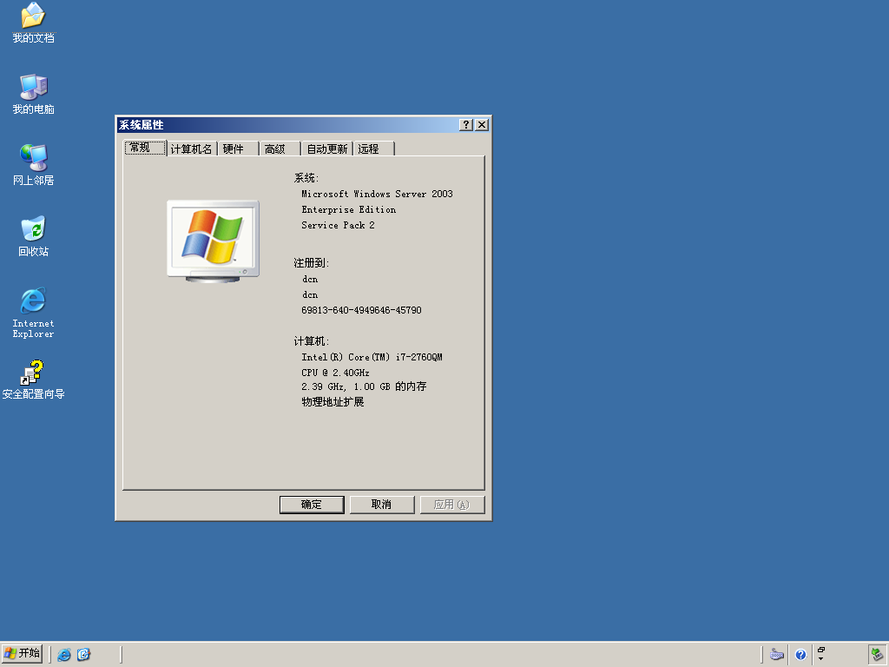The image size is (889, 667).
Task: Click the network tray icon at taskbar end
Action: [877, 655]
